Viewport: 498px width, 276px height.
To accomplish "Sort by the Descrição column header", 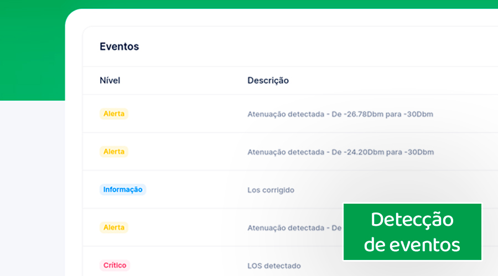I will (268, 81).
